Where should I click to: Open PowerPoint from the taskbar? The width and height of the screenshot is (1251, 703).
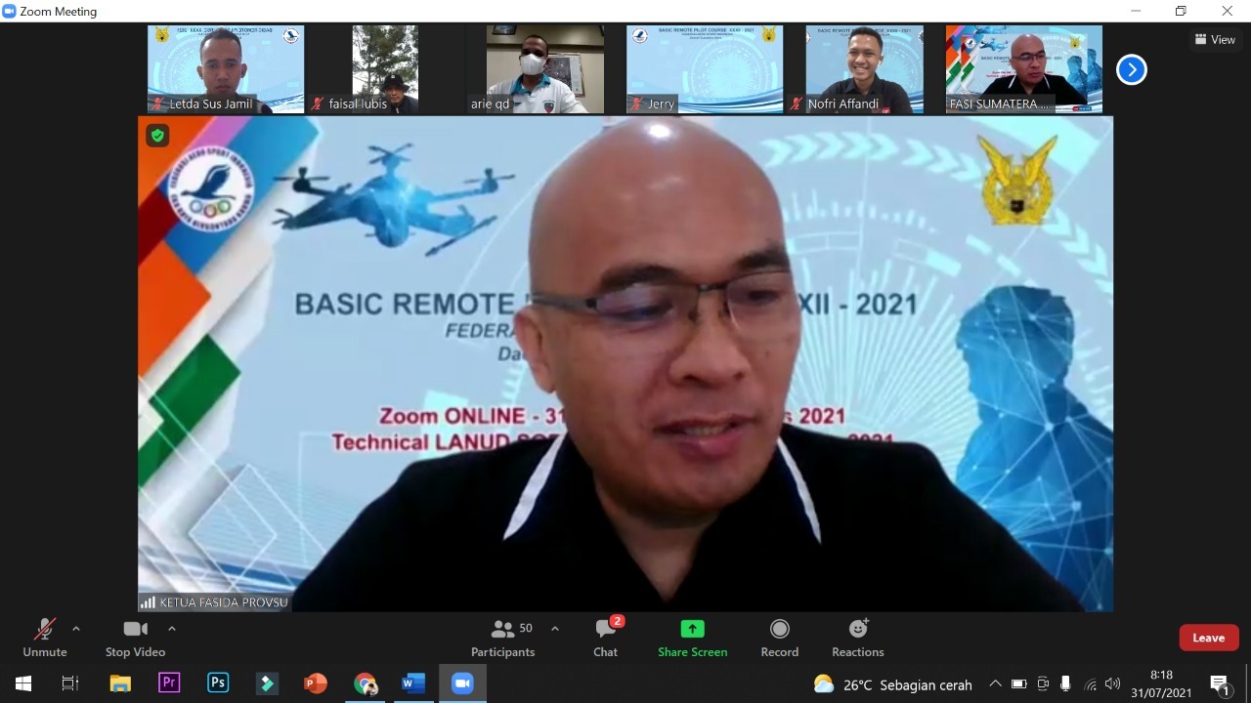316,683
